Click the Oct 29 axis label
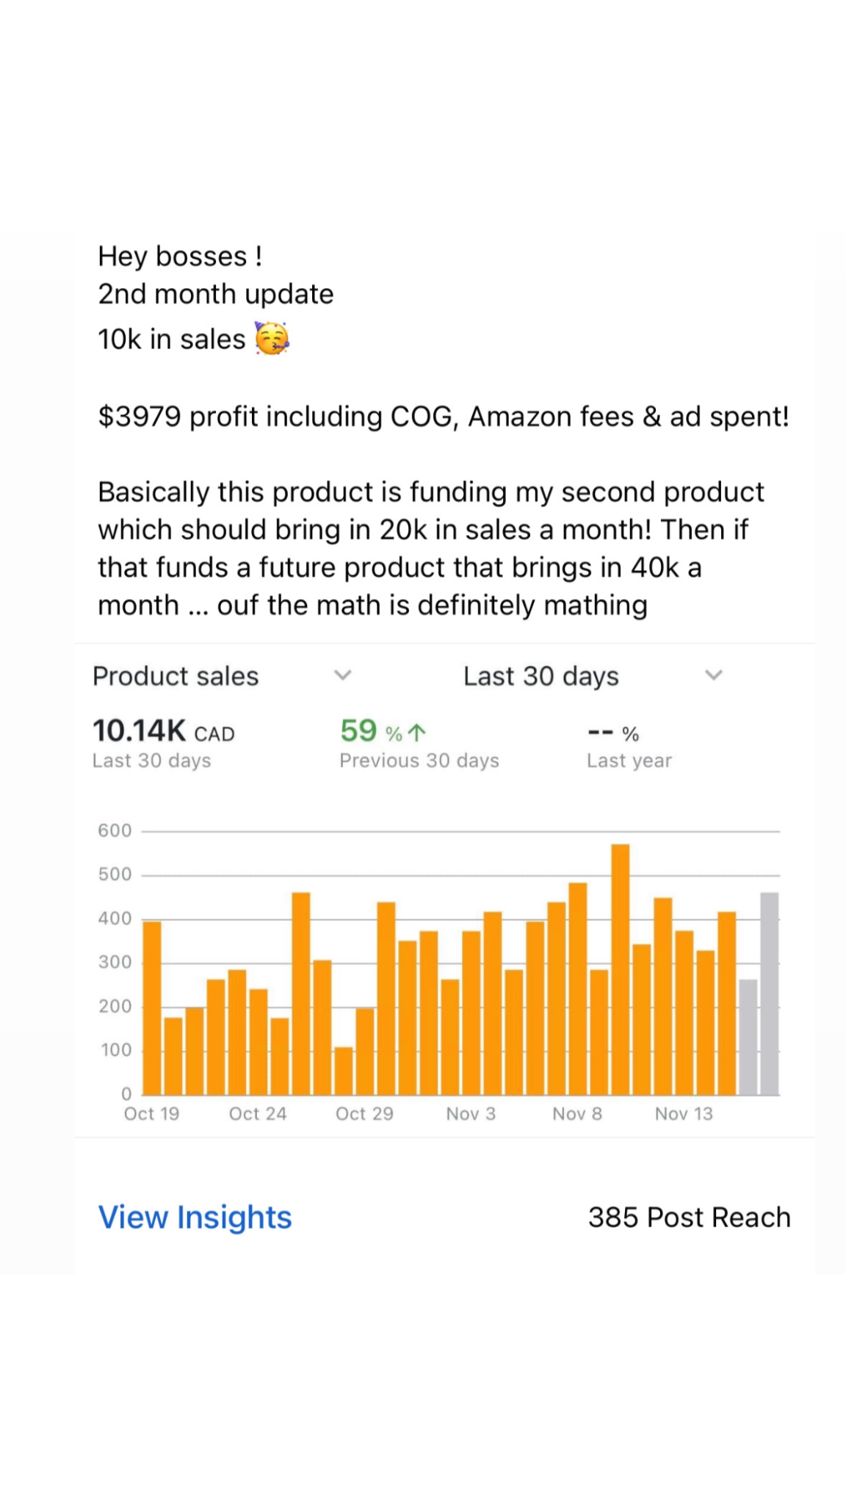This screenshot has height=1505, width=846. (x=364, y=1114)
